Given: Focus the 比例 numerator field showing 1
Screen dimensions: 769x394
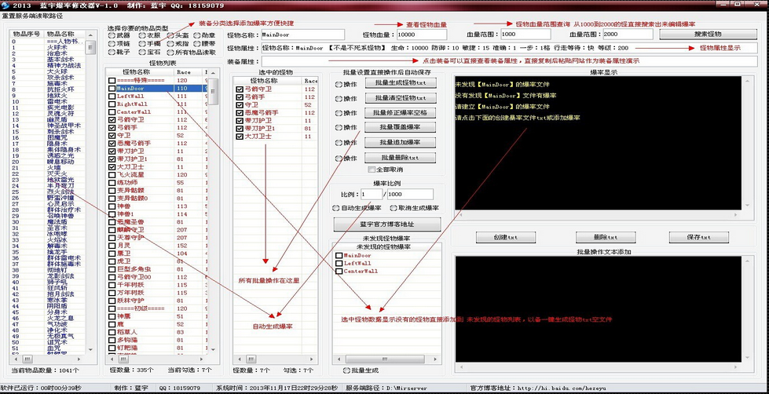Looking at the screenshot, I should pyautogui.click(x=372, y=195).
